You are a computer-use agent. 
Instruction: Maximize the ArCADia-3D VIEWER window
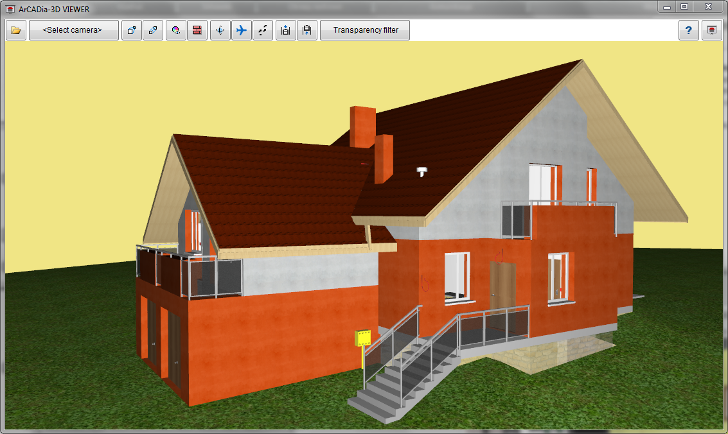[684, 6]
